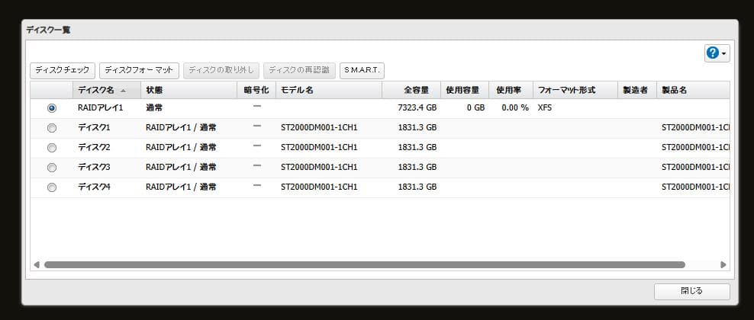
Task: Click the フォーマット形式 column header
Action: [x=575, y=90]
